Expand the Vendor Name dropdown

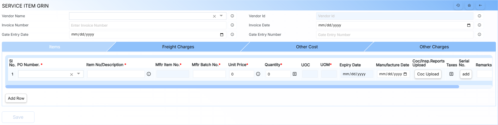coord(221,16)
